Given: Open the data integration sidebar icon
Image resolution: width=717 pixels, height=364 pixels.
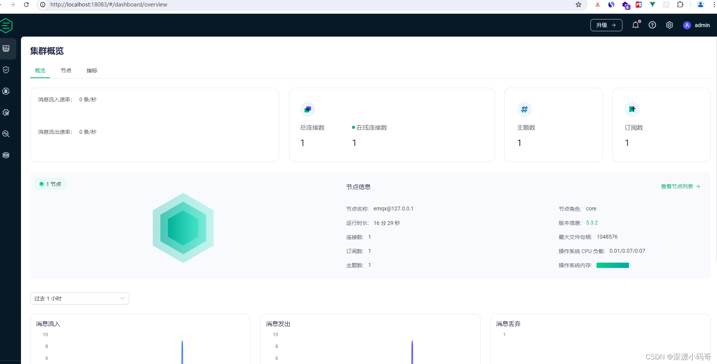Looking at the screenshot, I should pos(6,91).
